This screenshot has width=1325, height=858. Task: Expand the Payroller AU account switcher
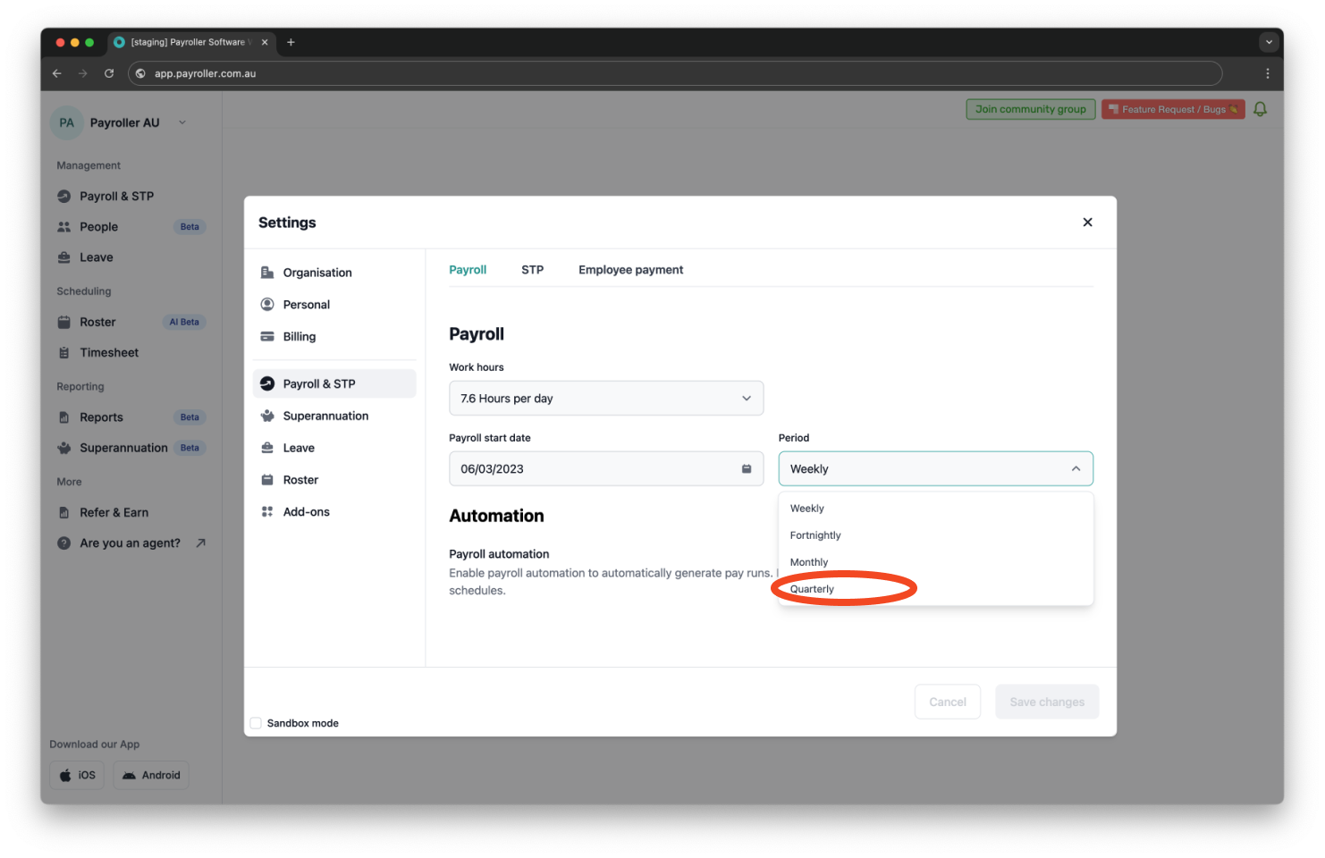(x=182, y=122)
